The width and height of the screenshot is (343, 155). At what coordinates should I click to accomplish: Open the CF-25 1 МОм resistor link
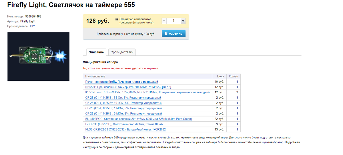point(123,108)
